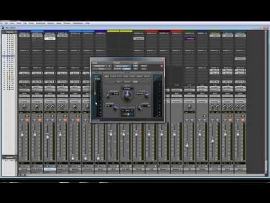Open automation mode selector on first strip
The height and width of the screenshot is (203, 270).
coord(24,96)
